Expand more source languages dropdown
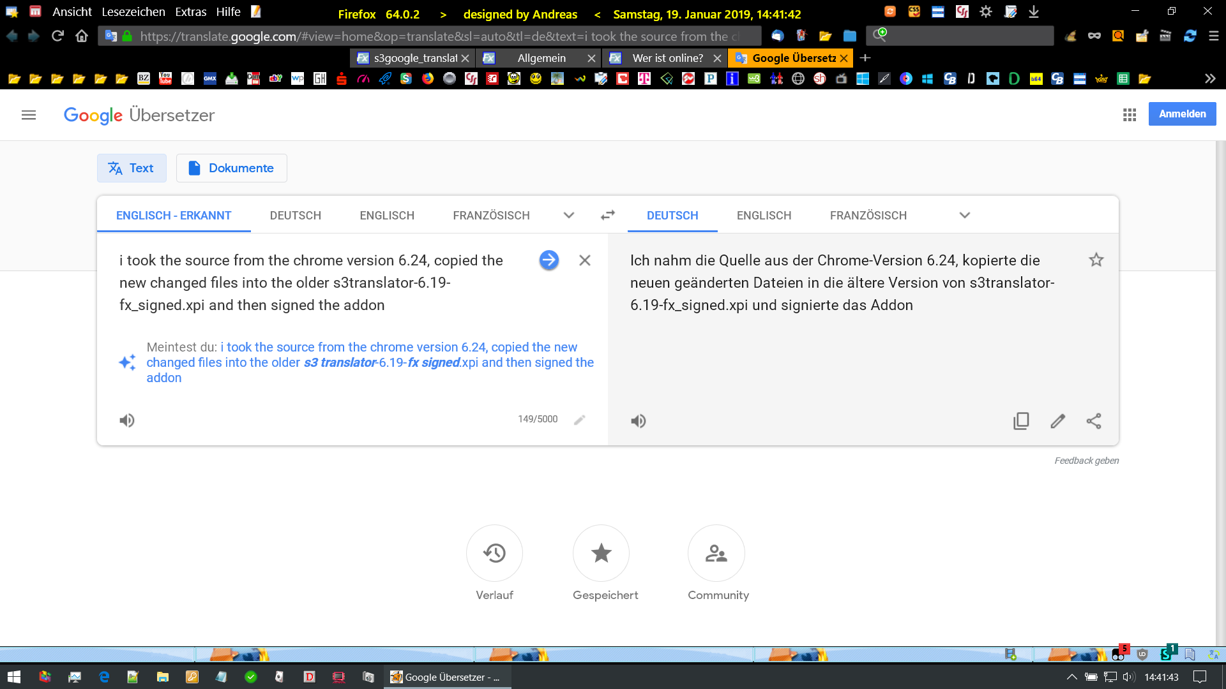The image size is (1226, 689). (x=568, y=215)
